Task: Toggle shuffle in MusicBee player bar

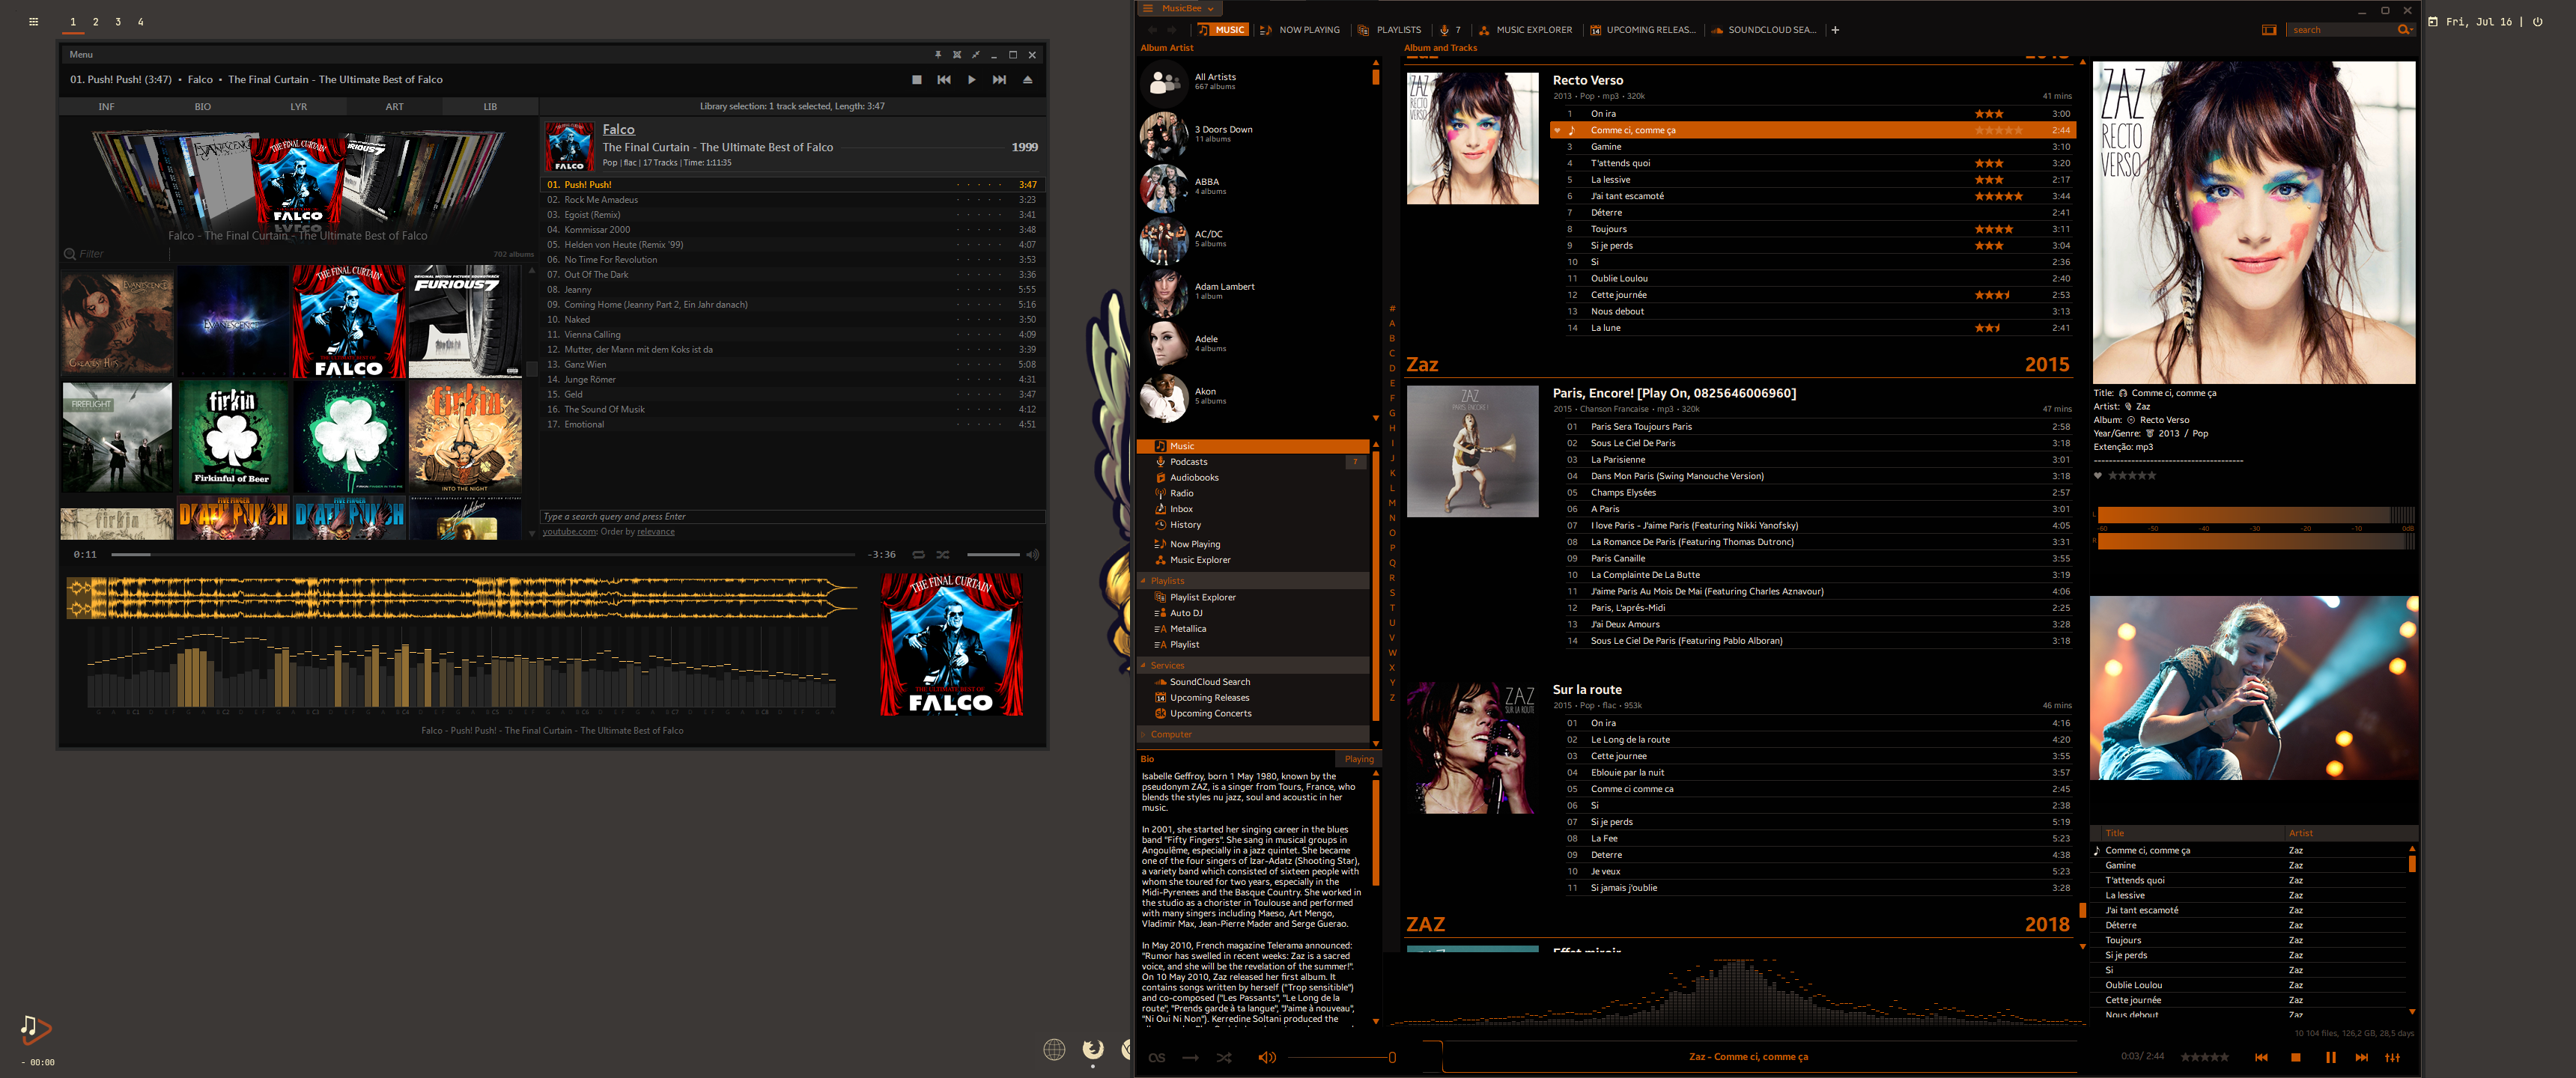Action: [x=1224, y=1057]
